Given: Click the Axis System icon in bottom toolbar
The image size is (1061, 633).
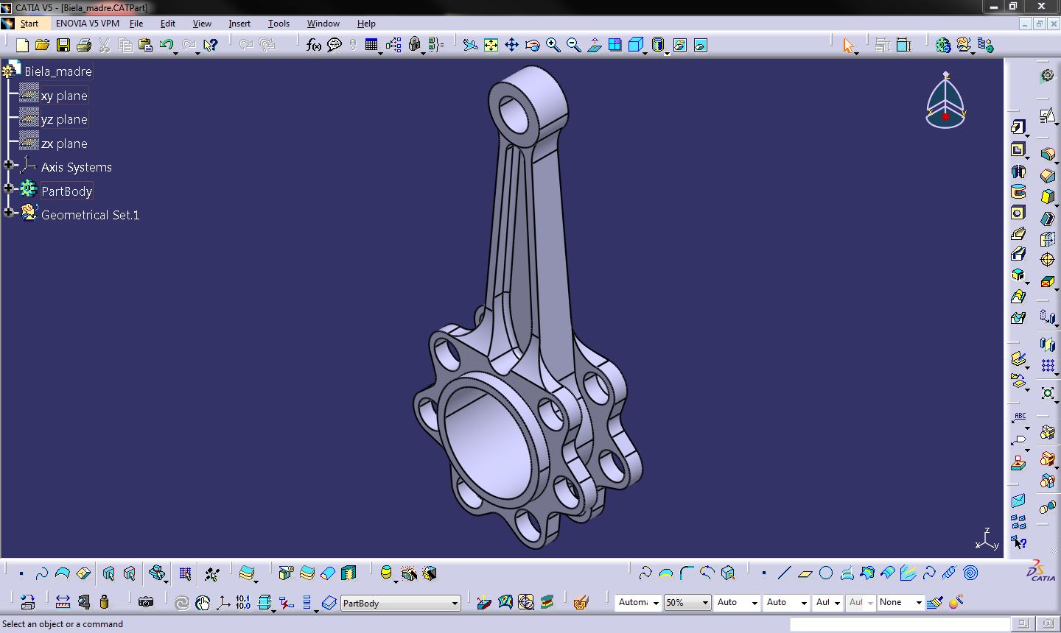Looking at the screenshot, I should coord(223,603).
